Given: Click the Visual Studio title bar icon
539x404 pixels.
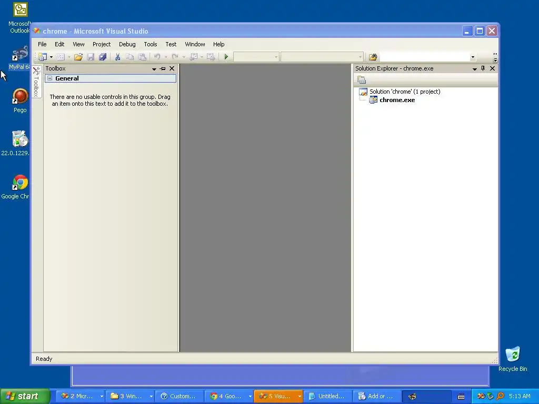Looking at the screenshot, I should pyautogui.click(x=37, y=31).
